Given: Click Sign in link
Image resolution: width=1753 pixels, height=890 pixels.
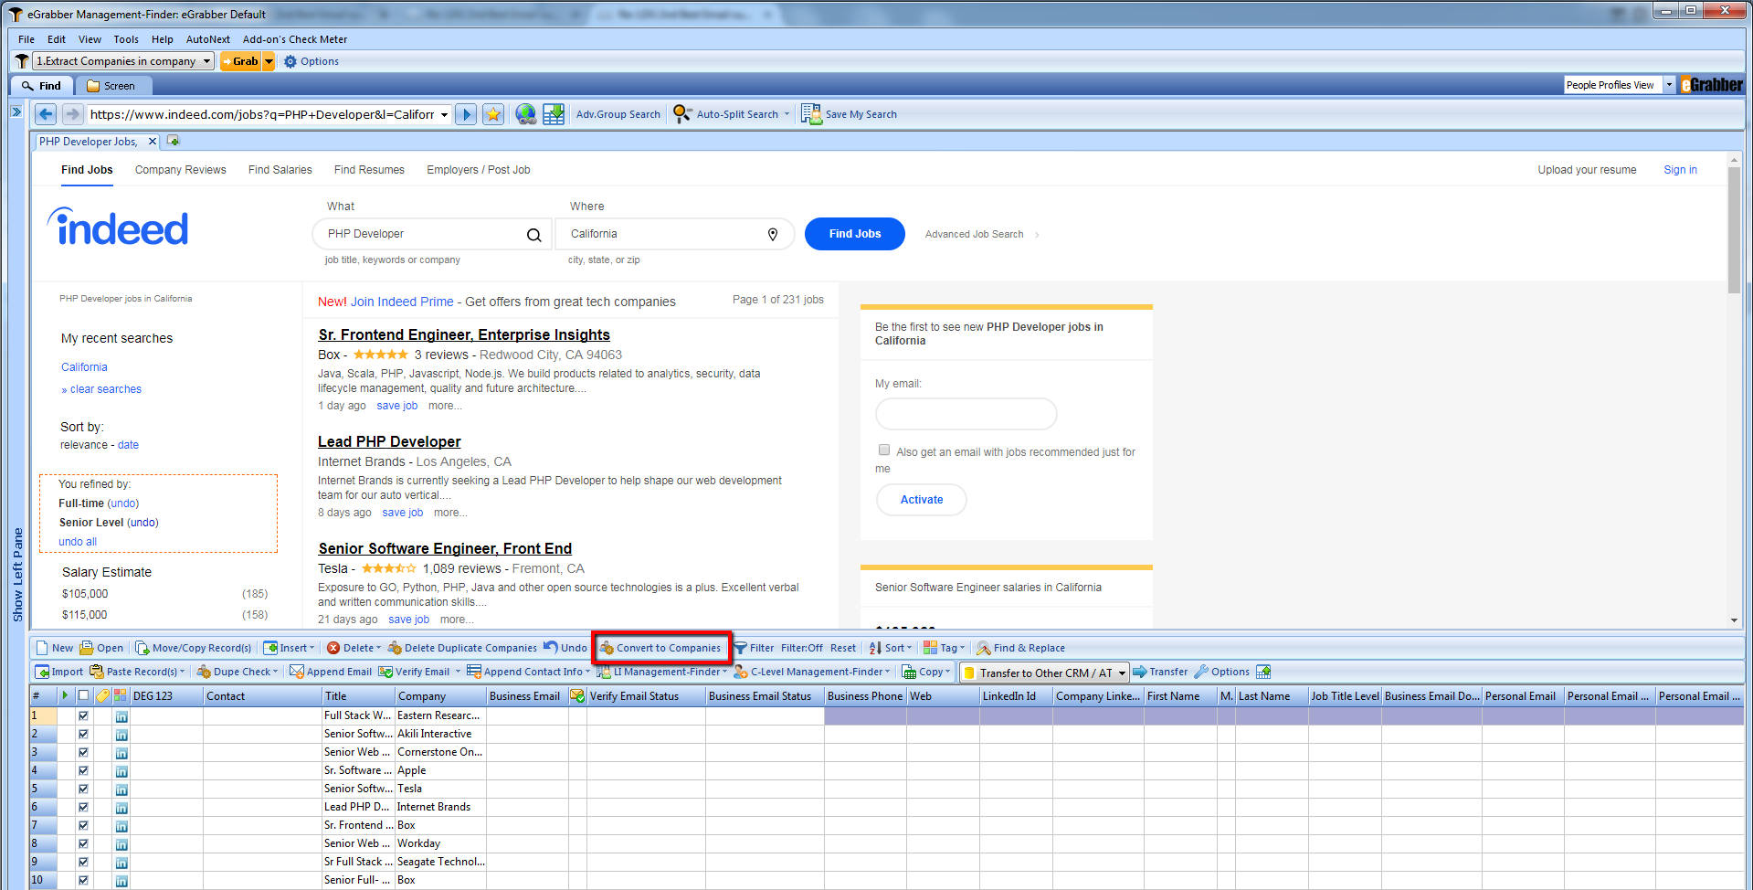Looking at the screenshot, I should [x=1680, y=170].
